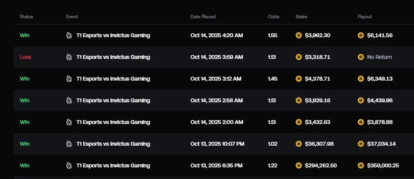The image size is (414, 179).
Task: Click the League of Legends icon in the 4:20 AM row
Action: 69,35
